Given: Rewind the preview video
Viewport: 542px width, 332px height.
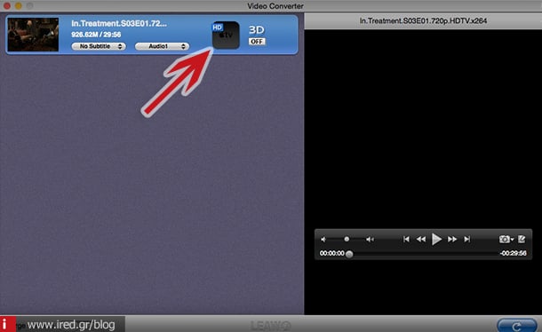Looking at the screenshot, I should coord(421,239).
